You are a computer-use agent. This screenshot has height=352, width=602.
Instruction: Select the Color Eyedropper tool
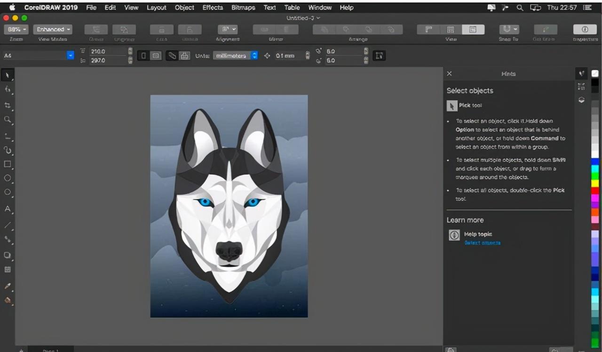(8, 286)
